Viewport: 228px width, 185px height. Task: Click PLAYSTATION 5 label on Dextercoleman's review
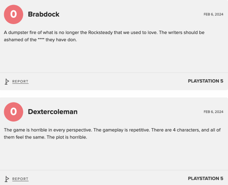click(x=206, y=178)
